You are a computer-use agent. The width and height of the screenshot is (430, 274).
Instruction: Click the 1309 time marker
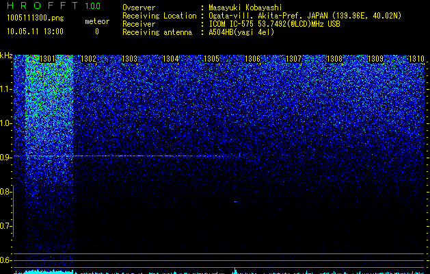pos(375,59)
